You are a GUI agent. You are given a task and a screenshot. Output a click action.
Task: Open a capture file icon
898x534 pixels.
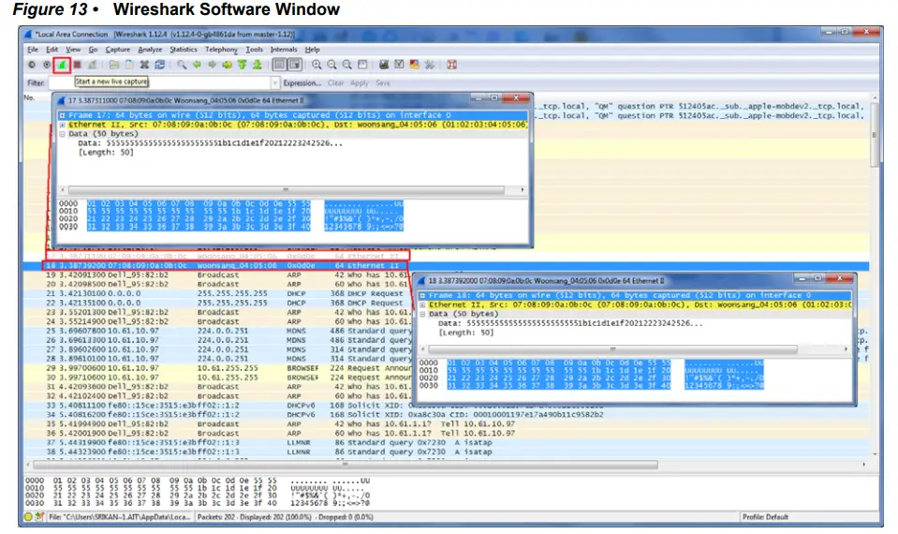tap(114, 65)
